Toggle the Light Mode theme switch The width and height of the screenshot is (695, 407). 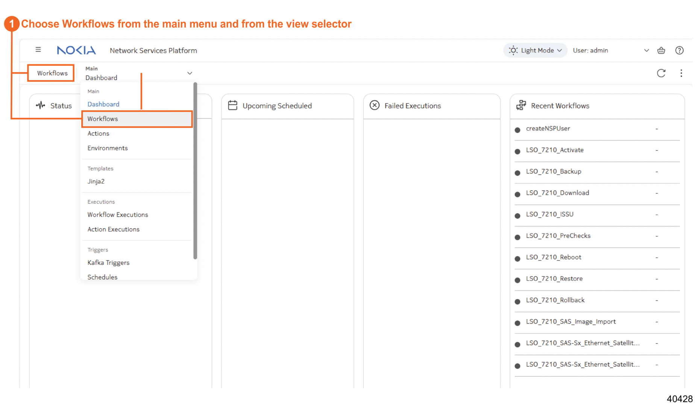[x=535, y=50]
